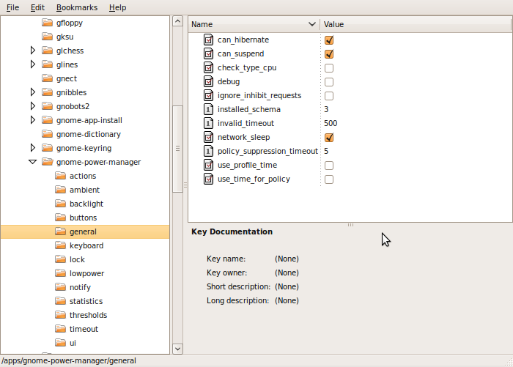This screenshot has width=513, height=367.
Task: Click the thresholds folder icon
Action: pos(61,315)
